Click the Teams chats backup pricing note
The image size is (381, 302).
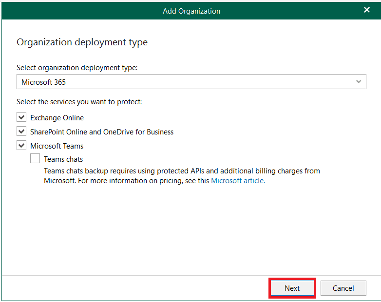182,176
